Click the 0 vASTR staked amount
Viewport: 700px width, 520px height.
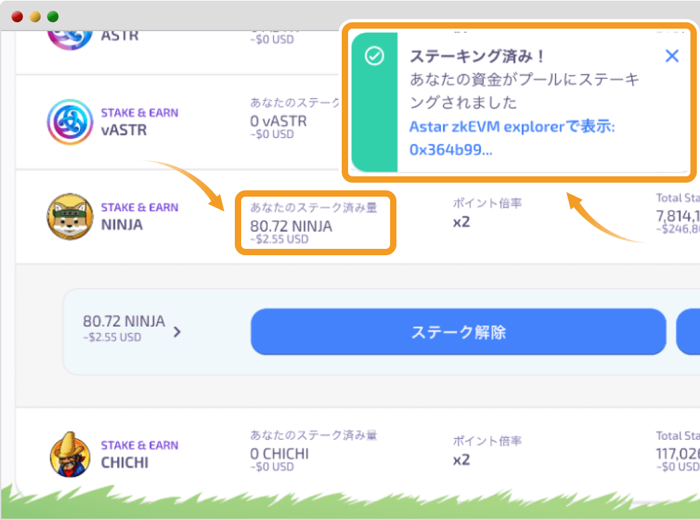pyautogui.click(x=278, y=121)
